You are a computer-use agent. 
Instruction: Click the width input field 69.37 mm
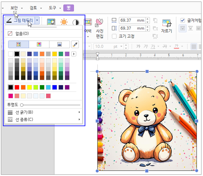click(132, 20)
